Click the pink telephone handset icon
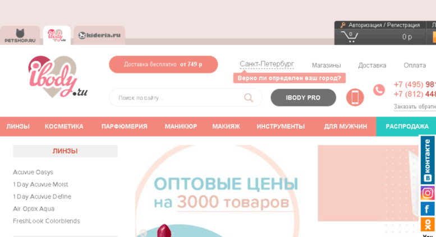 click(x=379, y=90)
